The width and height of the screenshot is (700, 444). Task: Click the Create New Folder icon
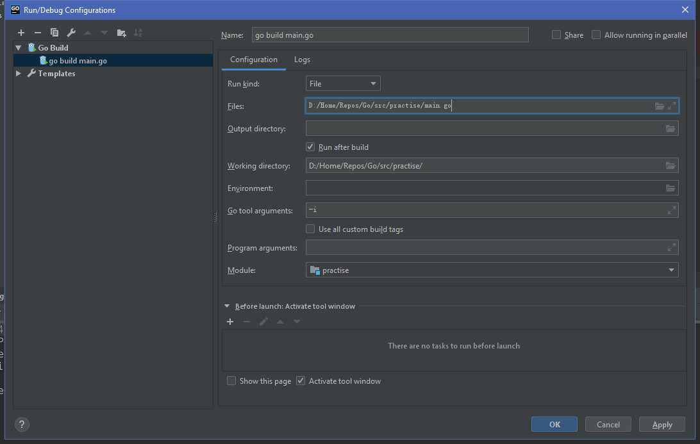[x=121, y=33]
